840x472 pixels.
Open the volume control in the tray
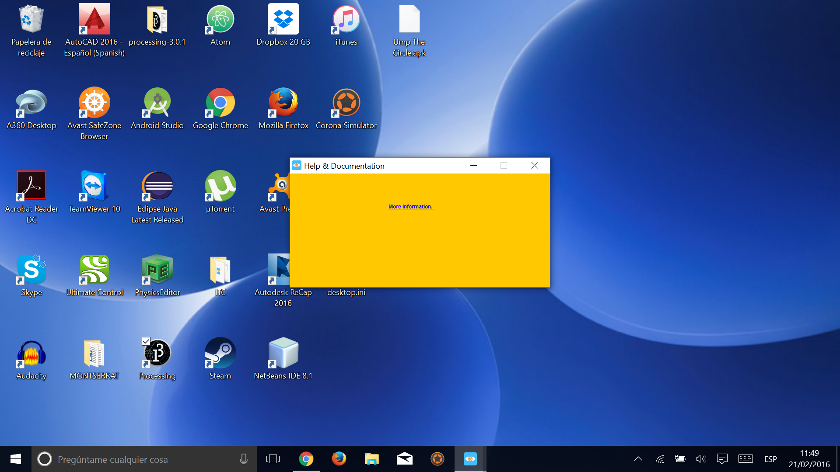(x=700, y=459)
